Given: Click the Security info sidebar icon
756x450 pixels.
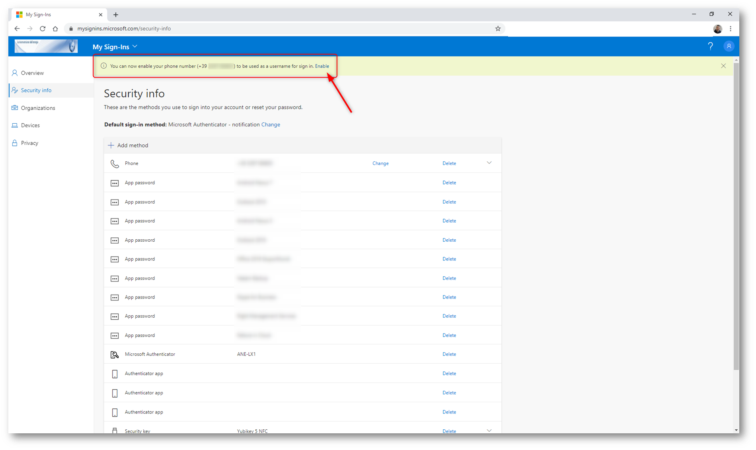Looking at the screenshot, I should coord(15,90).
